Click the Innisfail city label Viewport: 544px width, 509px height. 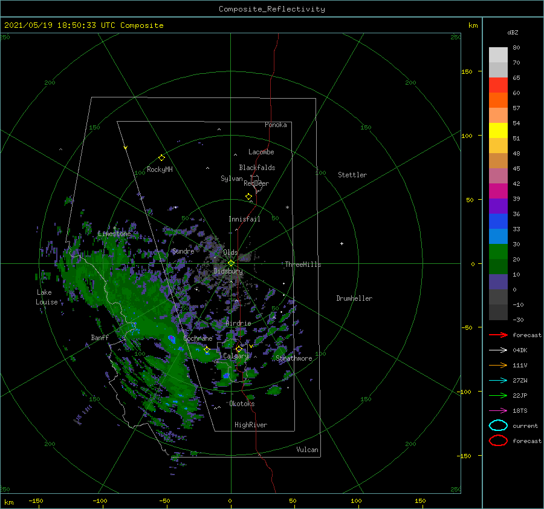[244, 219]
